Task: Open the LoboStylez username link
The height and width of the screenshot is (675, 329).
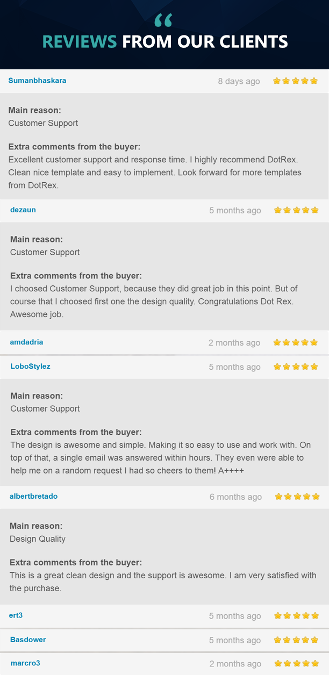Action: tap(31, 367)
